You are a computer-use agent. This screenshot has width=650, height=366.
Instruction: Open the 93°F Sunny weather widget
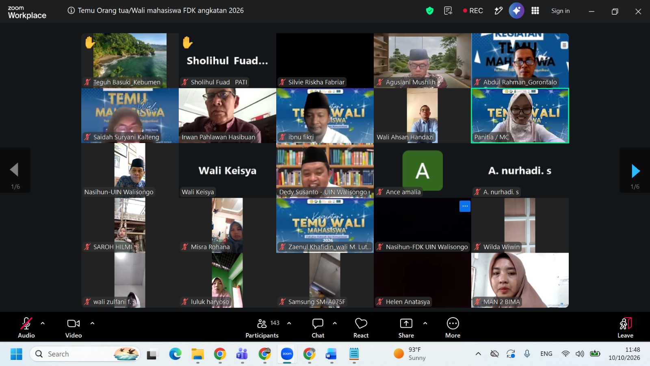pyautogui.click(x=410, y=354)
